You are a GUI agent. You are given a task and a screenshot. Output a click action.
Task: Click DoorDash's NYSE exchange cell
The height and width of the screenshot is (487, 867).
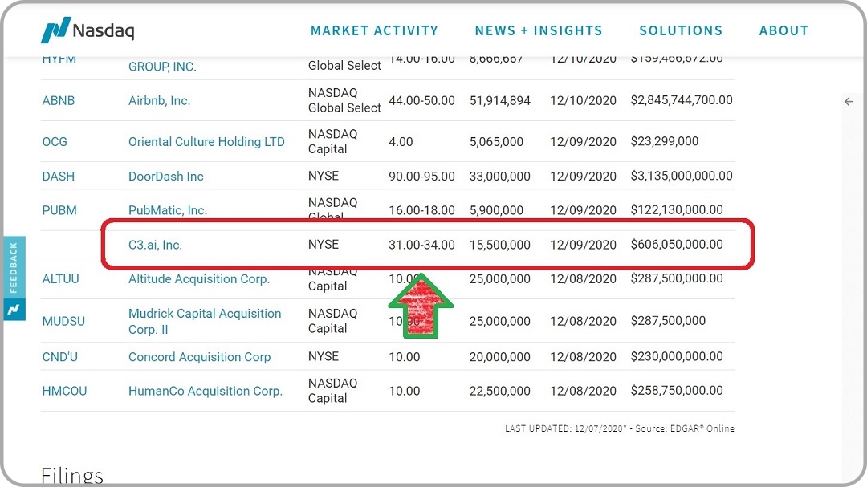[324, 177]
